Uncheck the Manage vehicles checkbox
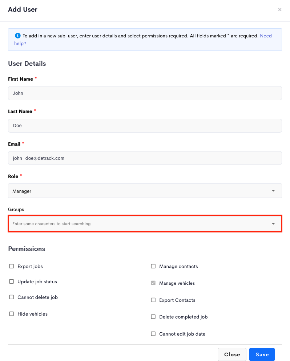This screenshot has width=290, height=361. (153, 283)
